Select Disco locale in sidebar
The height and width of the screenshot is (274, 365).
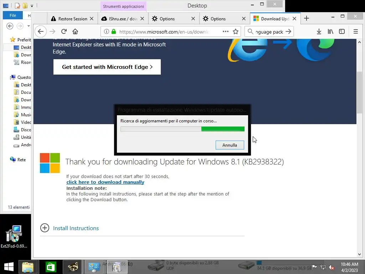[x=22, y=130]
